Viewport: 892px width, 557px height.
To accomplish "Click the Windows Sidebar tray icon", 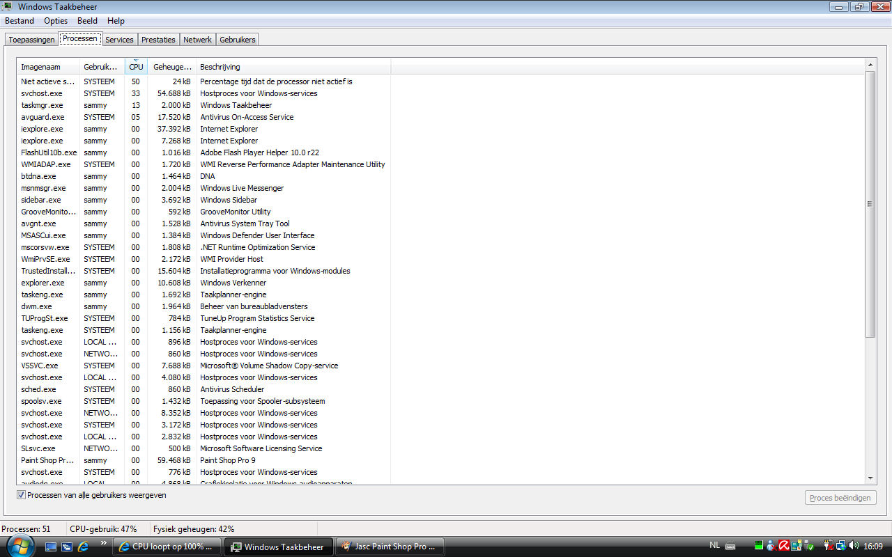I will (796, 546).
